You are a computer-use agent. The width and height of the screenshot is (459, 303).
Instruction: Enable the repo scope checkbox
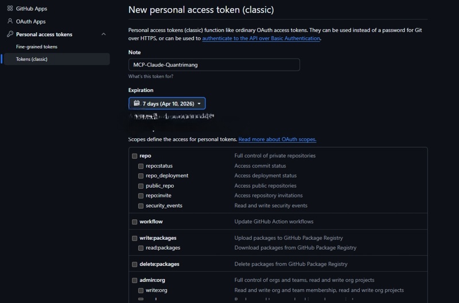coord(134,156)
